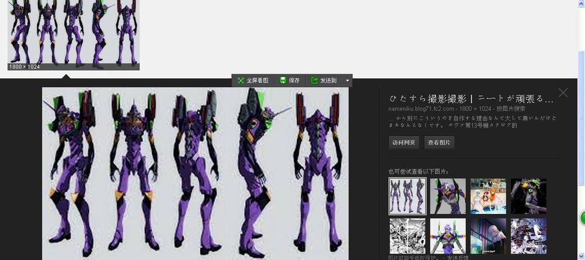Image resolution: width=585 pixels, height=260 pixels.
Task: Click the 保存 text label
Action: click(294, 81)
